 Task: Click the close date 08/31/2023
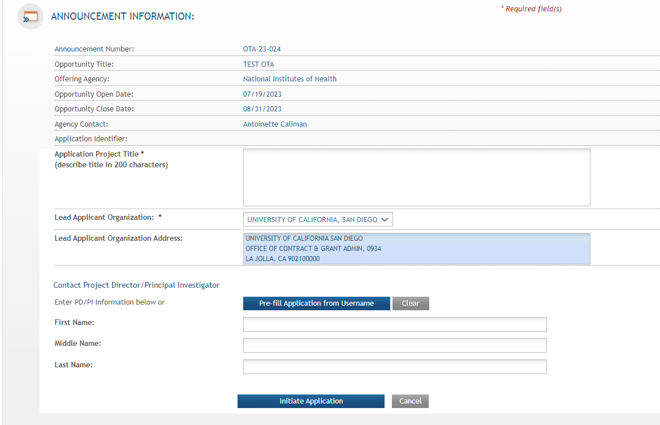262,109
